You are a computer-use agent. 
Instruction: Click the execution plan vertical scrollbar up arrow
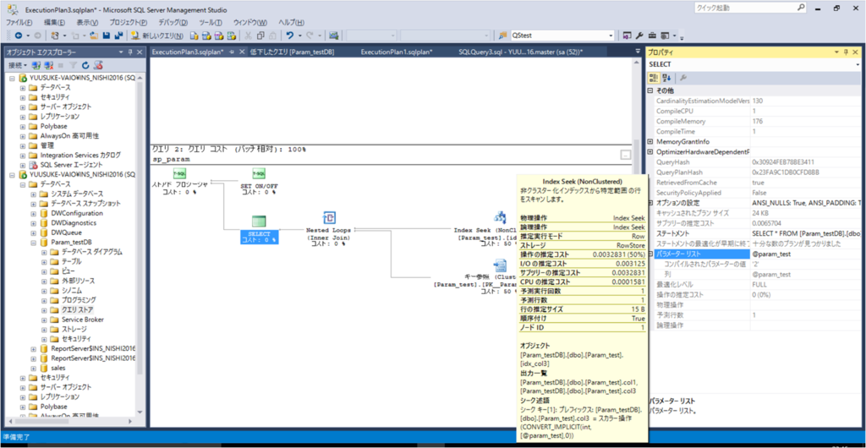coord(636,61)
